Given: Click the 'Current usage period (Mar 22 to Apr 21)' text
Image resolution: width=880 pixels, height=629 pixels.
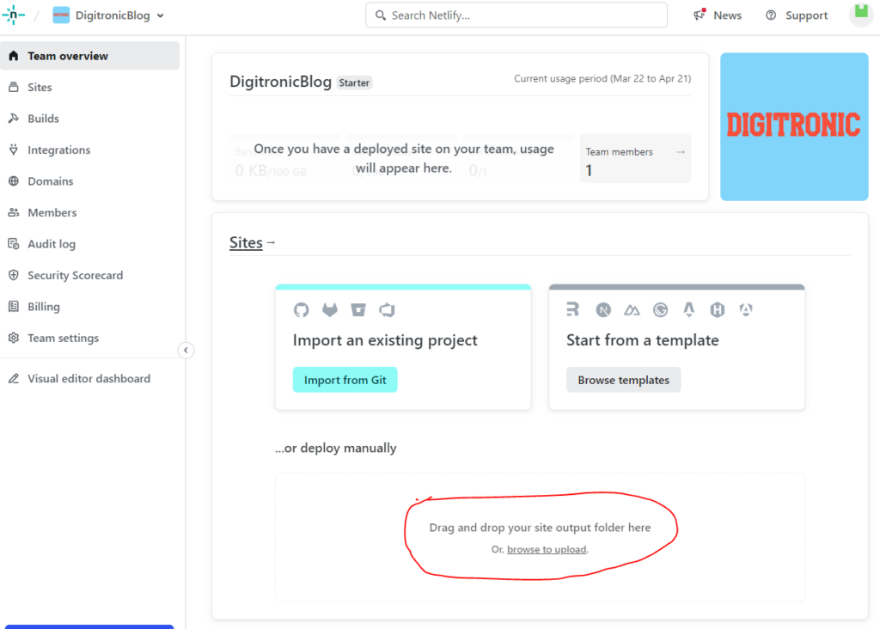Looking at the screenshot, I should point(602,78).
